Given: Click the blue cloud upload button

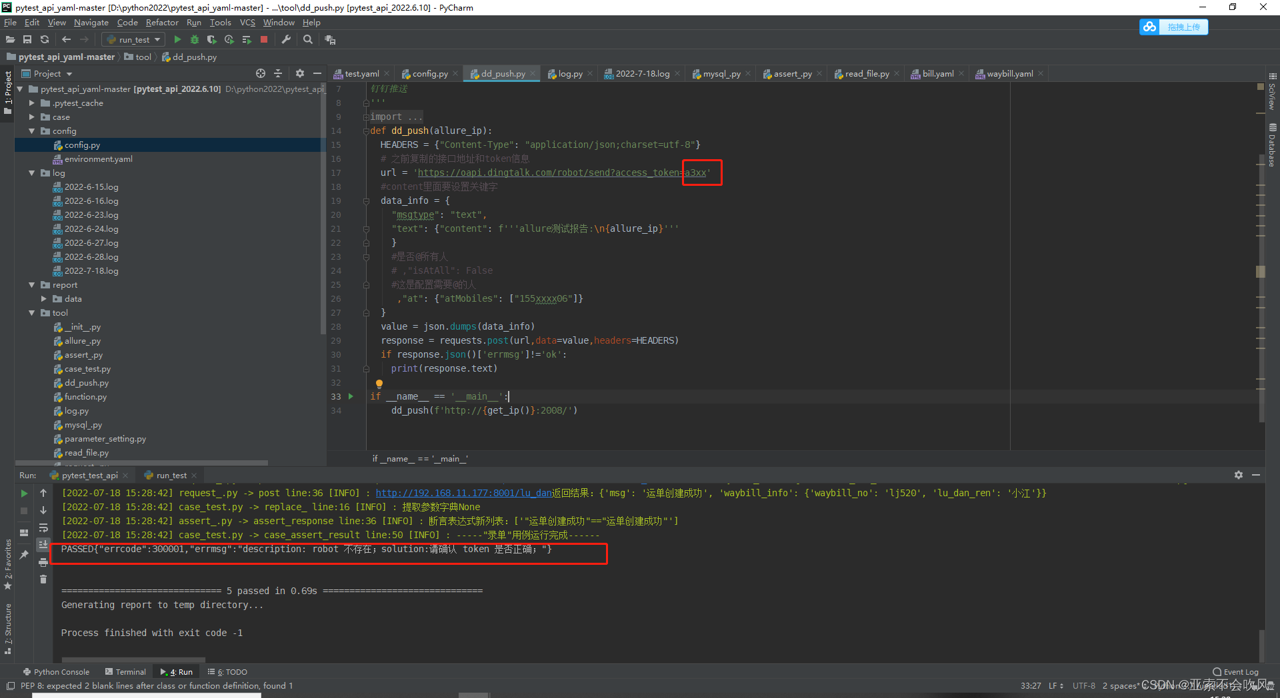Looking at the screenshot, I should (1173, 27).
